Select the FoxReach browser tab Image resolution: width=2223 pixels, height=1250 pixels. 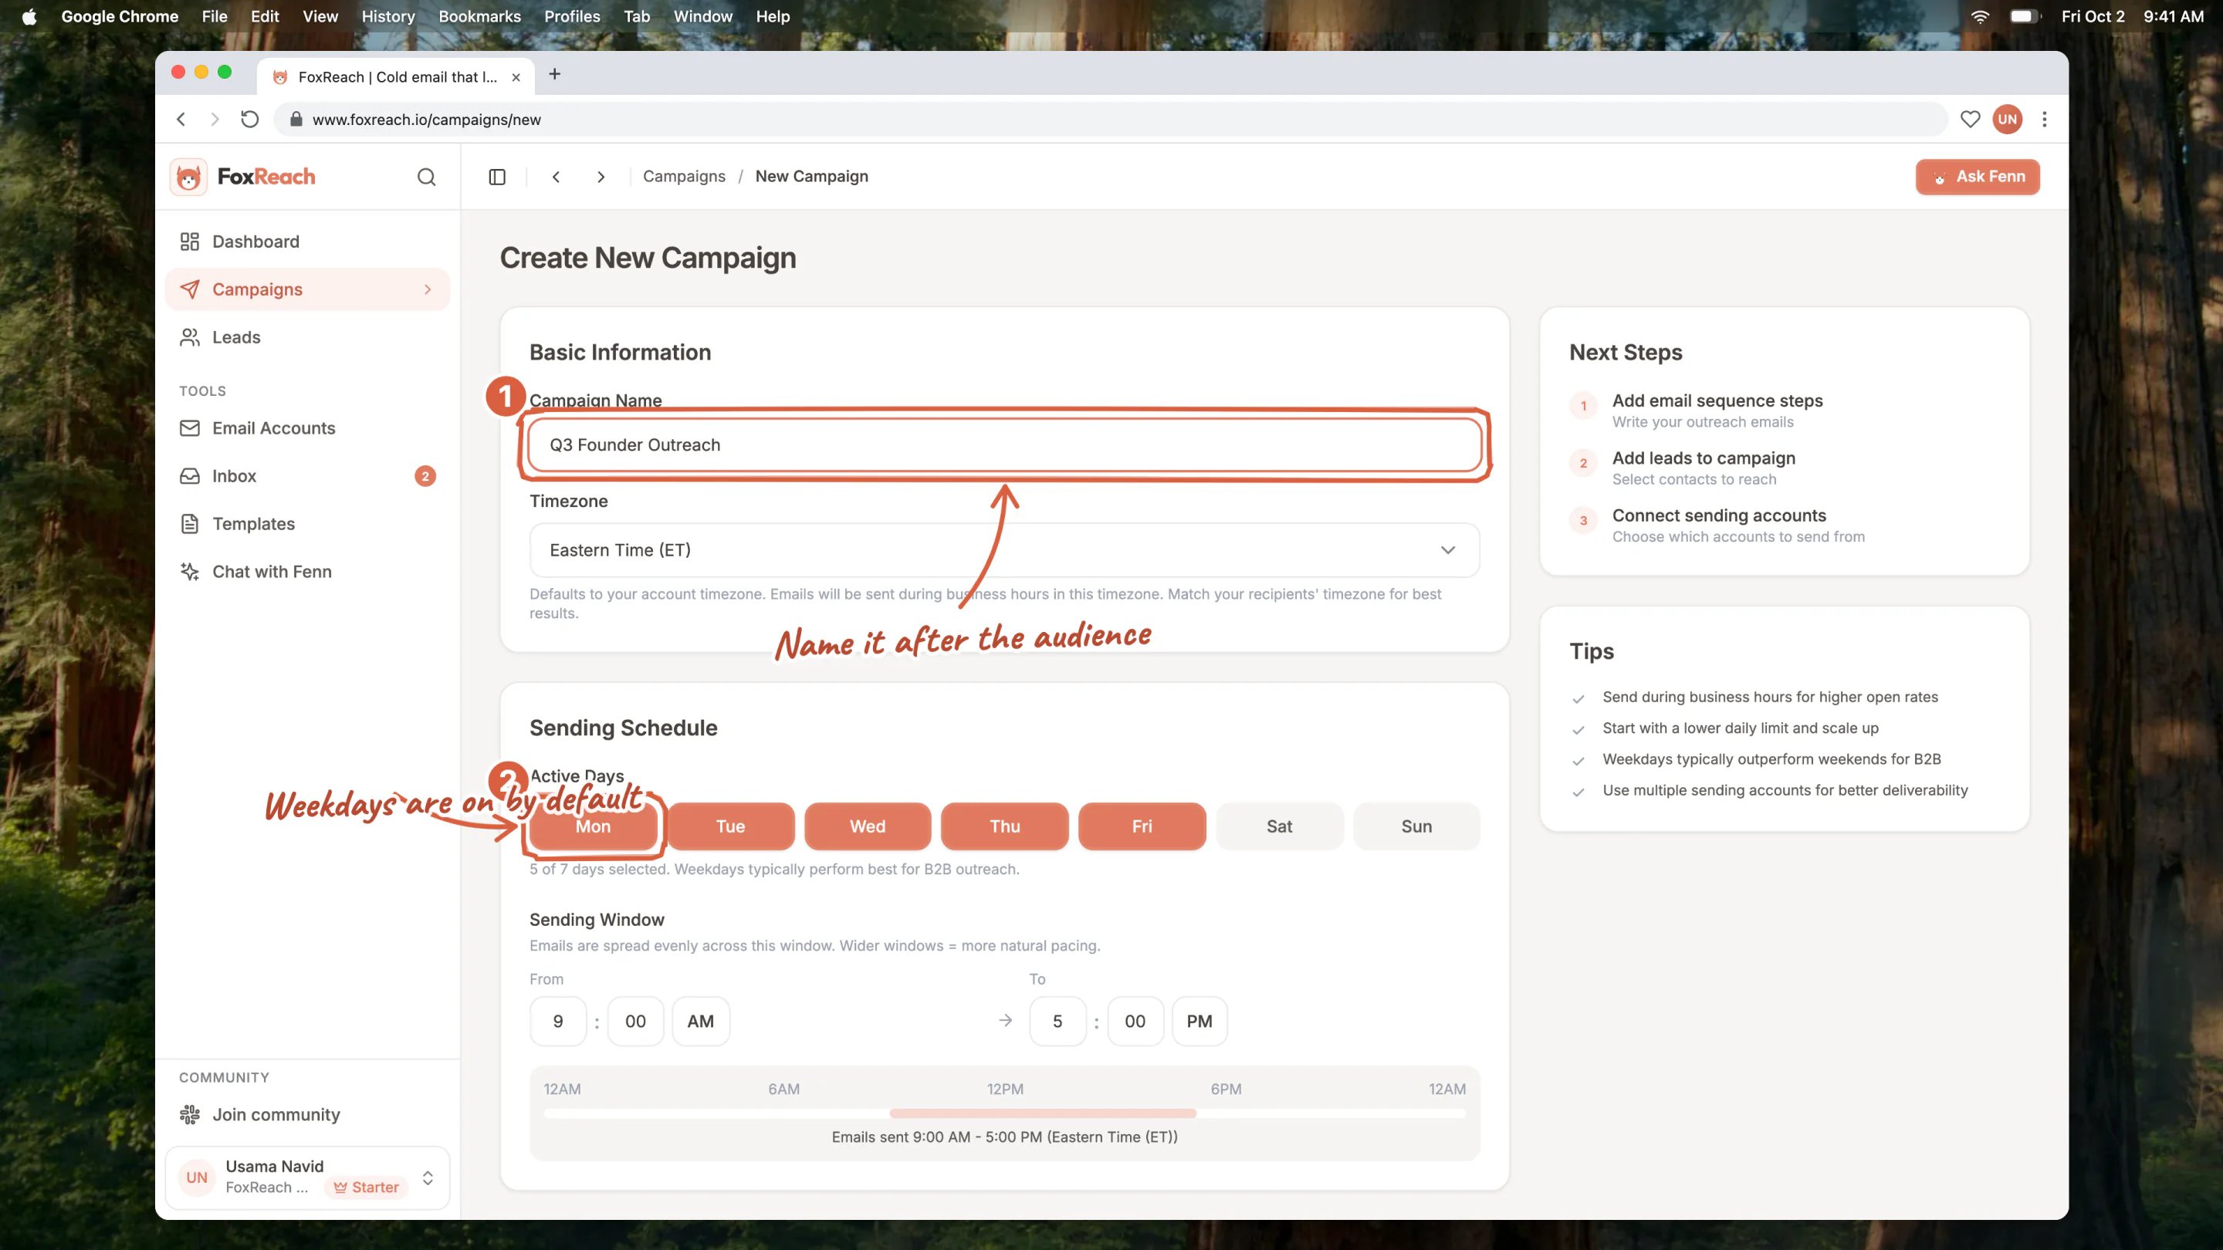pyautogui.click(x=396, y=77)
